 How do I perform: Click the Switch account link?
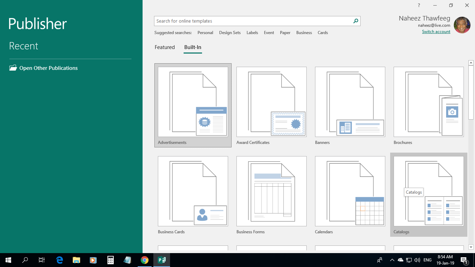coord(436,32)
